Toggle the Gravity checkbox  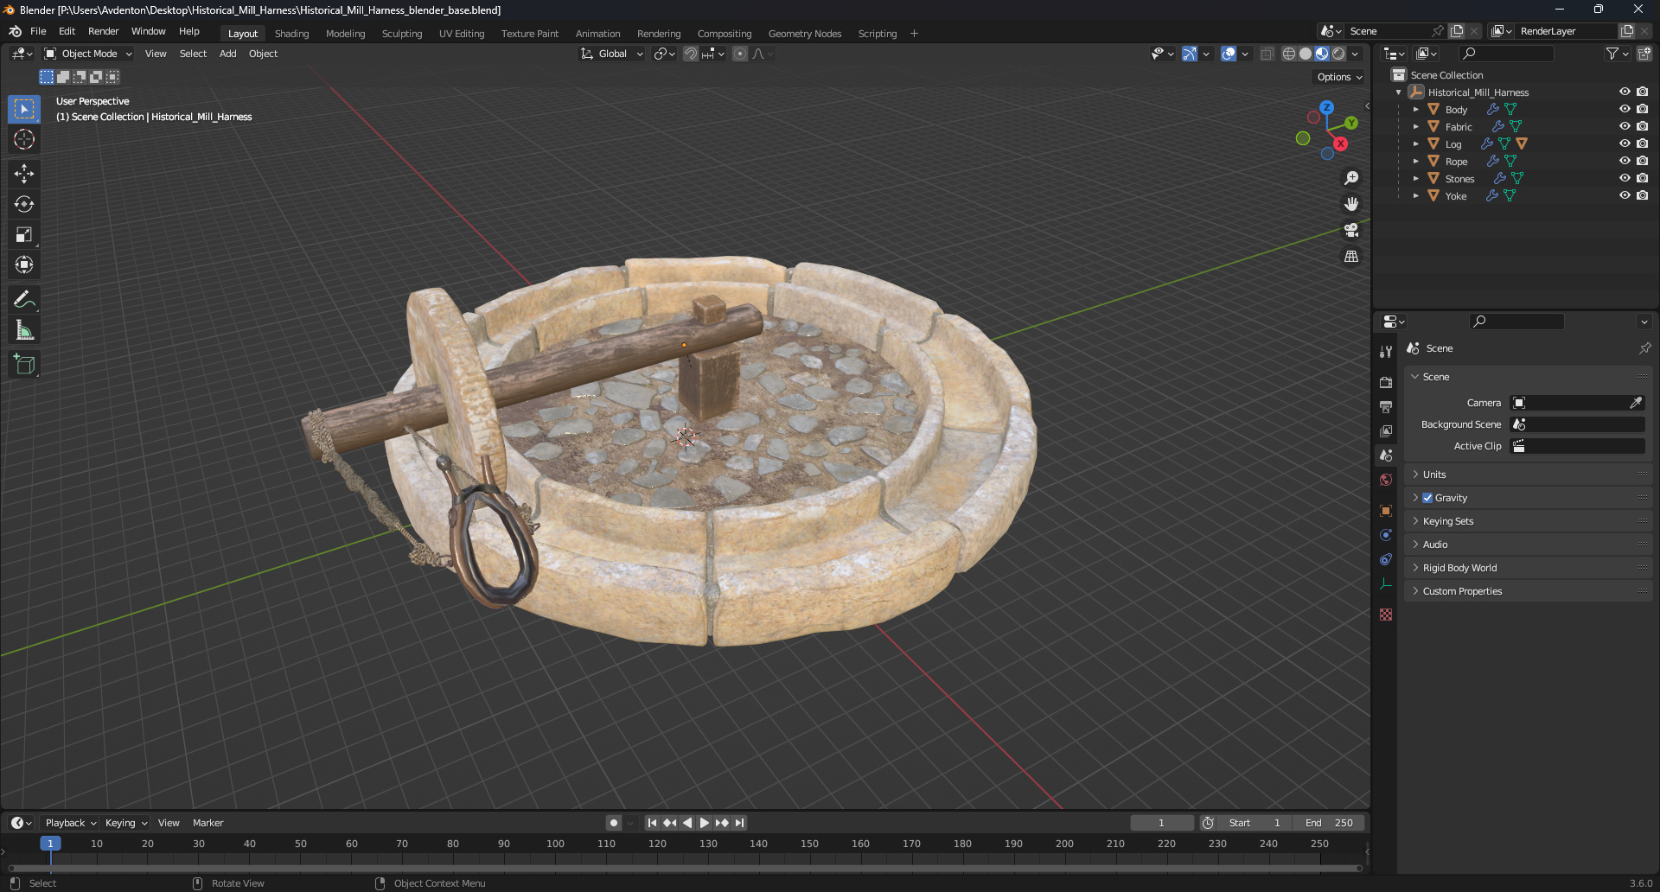(x=1427, y=498)
